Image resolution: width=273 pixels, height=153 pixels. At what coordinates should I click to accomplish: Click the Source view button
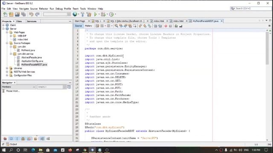pos(78,26)
